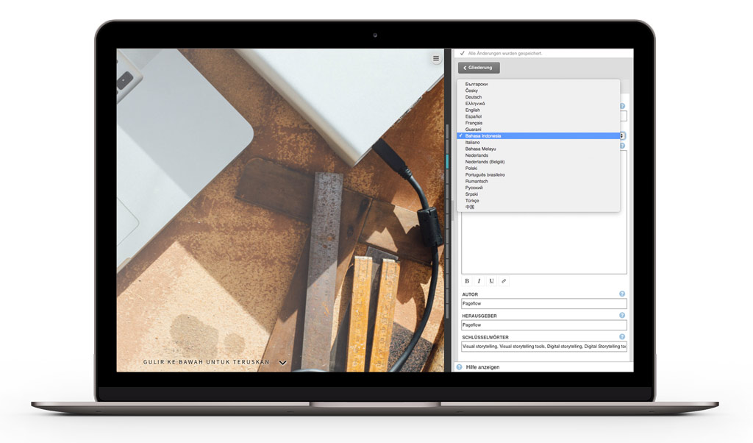Image resolution: width=753 pixels, height=443 pixels.
Task: Insert a link with the chain icon
Action: (504, 281)
